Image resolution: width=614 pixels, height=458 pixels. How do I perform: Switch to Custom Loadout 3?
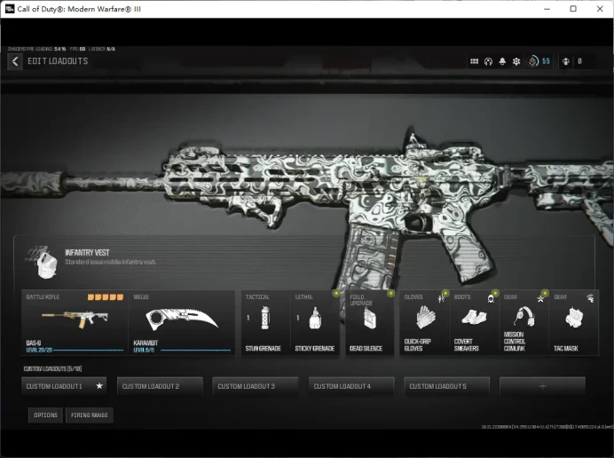256,386
